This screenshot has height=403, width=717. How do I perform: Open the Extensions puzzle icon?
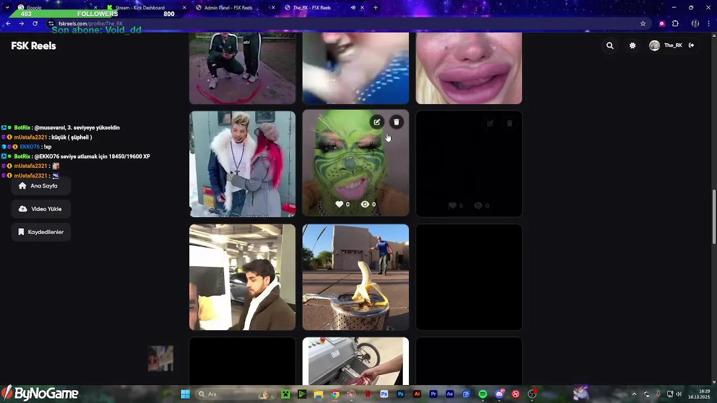tap(676, 24)
